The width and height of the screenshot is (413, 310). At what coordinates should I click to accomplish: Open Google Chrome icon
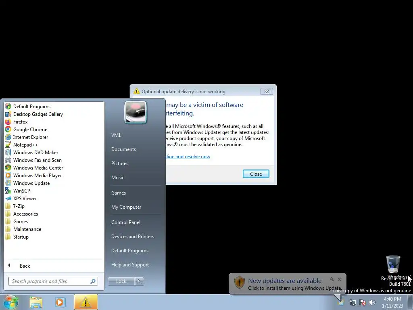point(8,130)
